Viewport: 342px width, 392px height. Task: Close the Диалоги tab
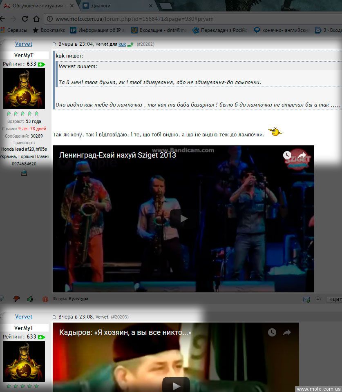pos(151,5)
